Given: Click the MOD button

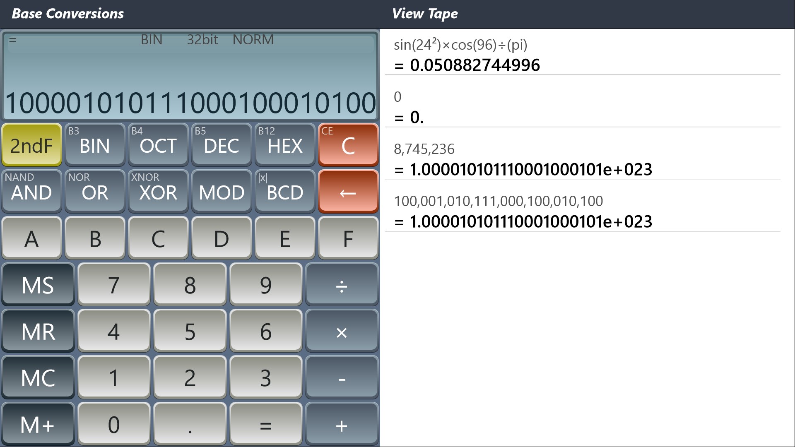Looking at the screenshot, I should coord(222,192).
